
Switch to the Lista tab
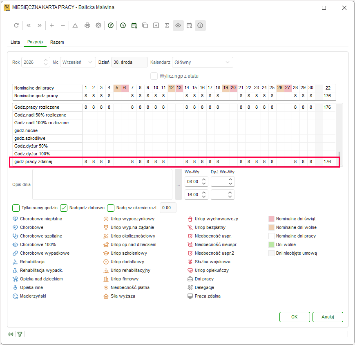[15, 42]
